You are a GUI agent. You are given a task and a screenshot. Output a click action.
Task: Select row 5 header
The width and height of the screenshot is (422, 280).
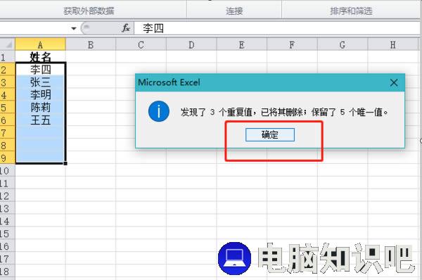[8, 108]
